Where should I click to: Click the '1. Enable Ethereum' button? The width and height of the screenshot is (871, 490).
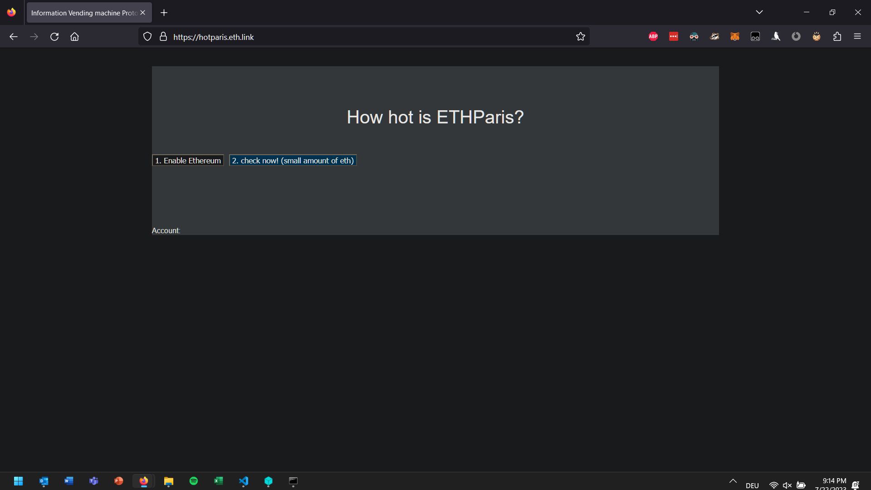point(188,160)
